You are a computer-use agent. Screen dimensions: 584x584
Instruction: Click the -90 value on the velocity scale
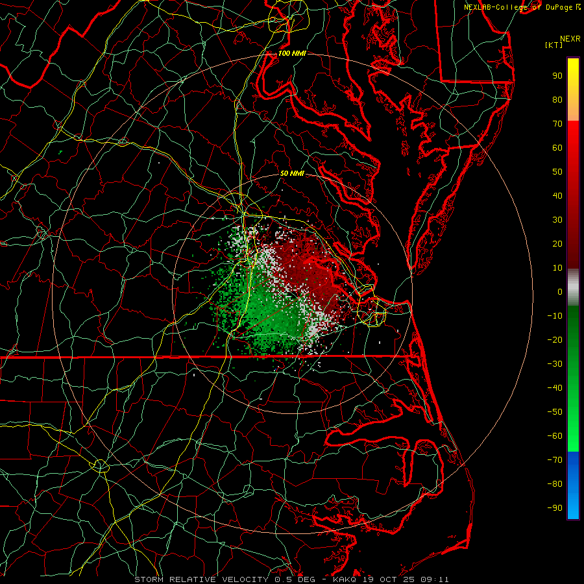point(555,508)
